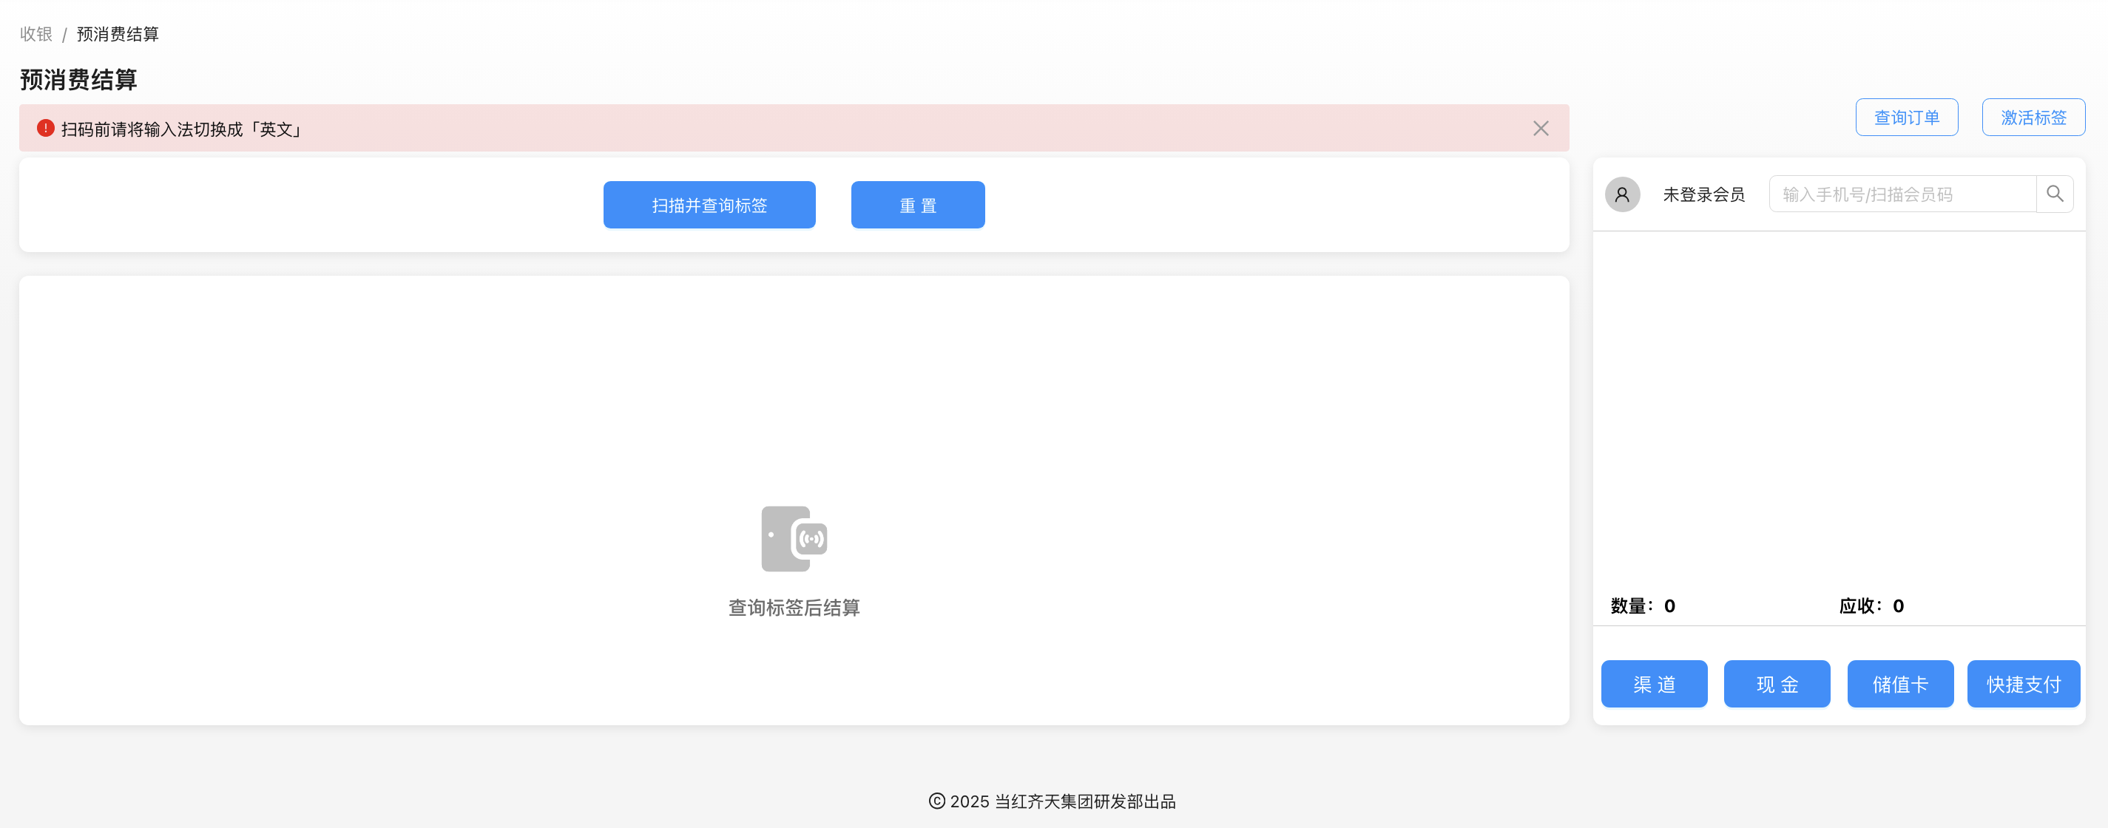Open 查询订单 at the top right
This screenshot has height=828, width=2108.
[1906, 117]
